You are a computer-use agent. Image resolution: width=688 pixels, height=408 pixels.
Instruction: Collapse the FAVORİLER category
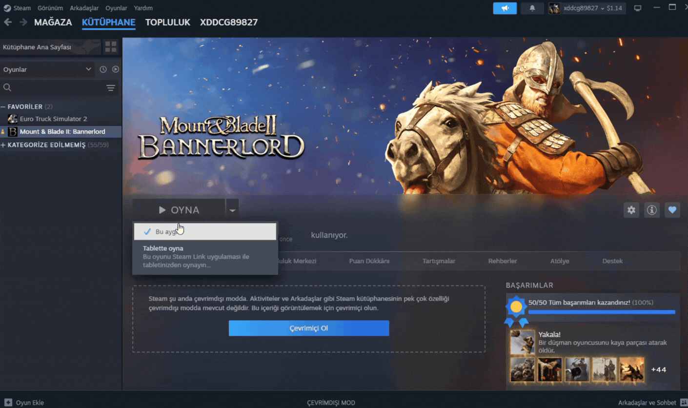(x=3, y=106)
